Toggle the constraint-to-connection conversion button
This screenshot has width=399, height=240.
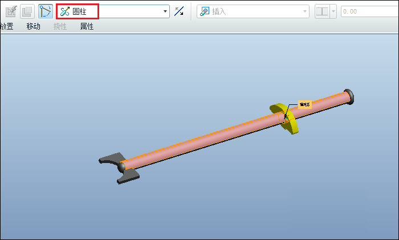46,11
